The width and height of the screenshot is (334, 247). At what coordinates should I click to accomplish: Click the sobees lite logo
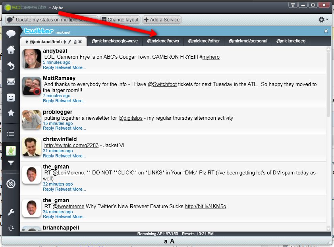point(25,7)
